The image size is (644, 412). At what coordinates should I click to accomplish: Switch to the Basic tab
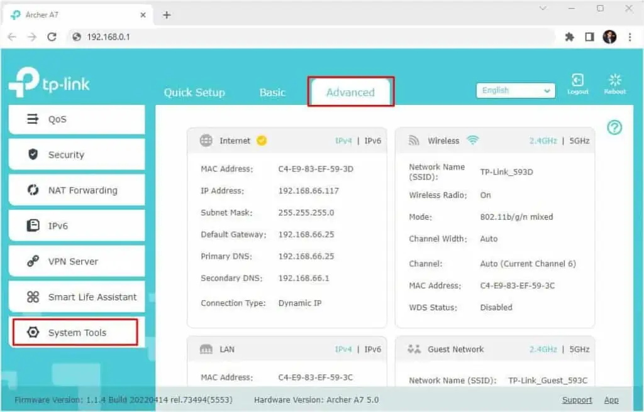tap(272, 92)
